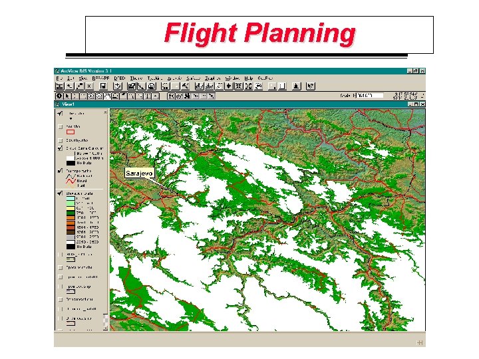Open the Help menu
The height and width of the screenshot is (359, 479).
[249, 78]
